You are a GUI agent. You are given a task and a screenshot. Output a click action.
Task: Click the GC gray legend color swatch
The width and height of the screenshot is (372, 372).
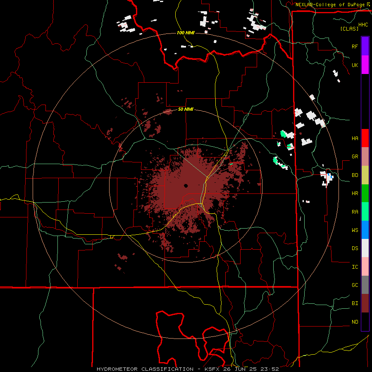coord(365,285)
